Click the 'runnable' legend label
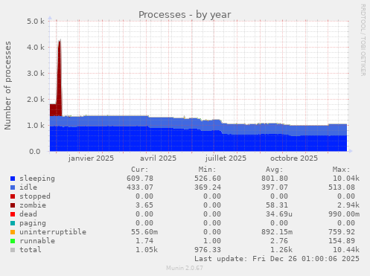The width and height of the screenshot is (370, 276). pos(37,241)
